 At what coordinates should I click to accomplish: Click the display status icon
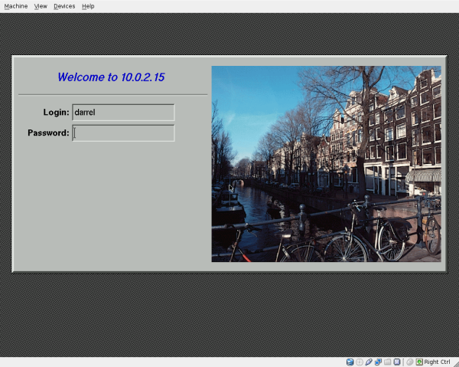396,362
